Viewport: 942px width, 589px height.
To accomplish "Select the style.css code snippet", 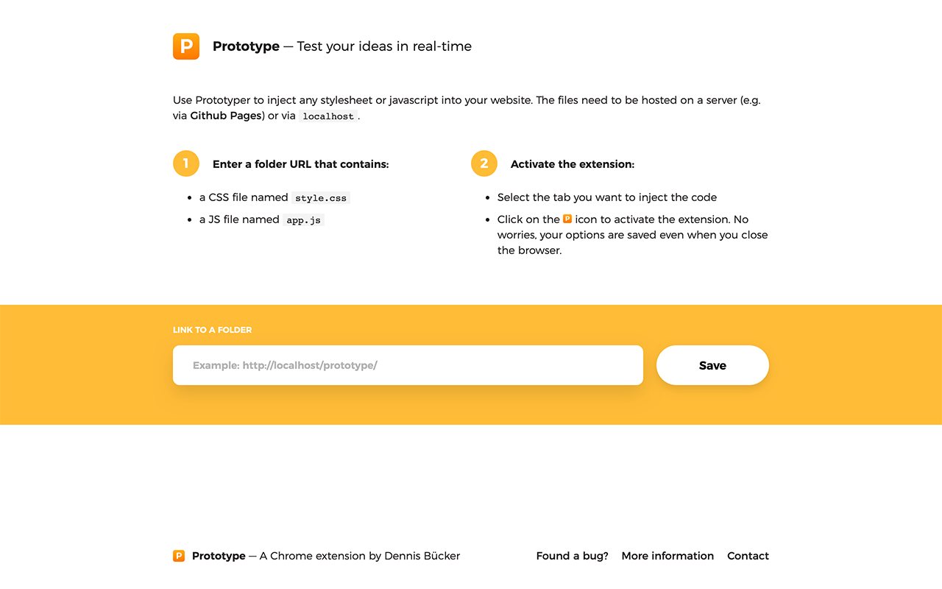I will pyautogui.click(x=320, y=197).
